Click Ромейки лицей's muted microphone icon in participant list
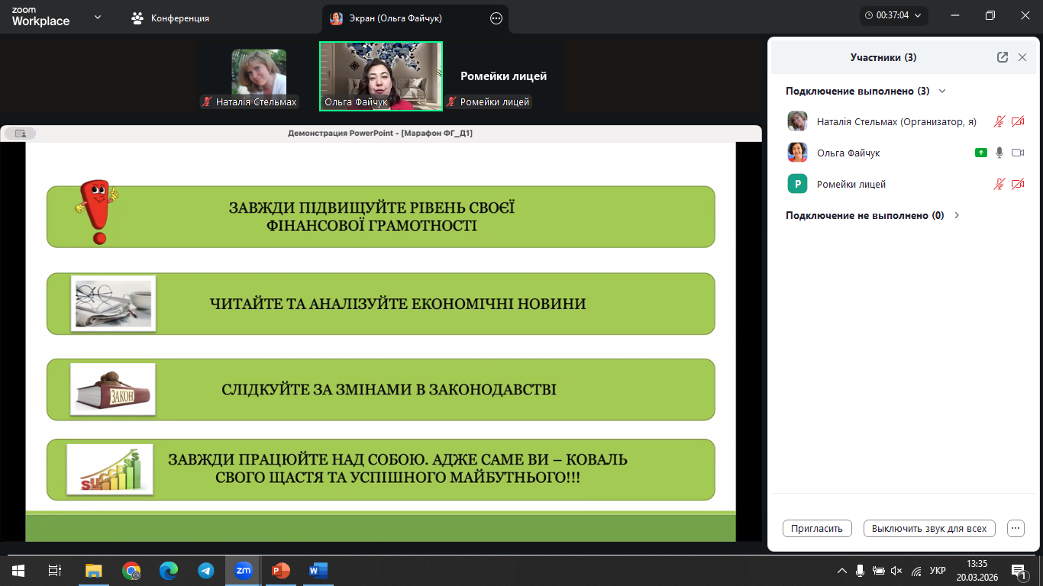This screenshot has height=586, width=1043. point(999,184)
